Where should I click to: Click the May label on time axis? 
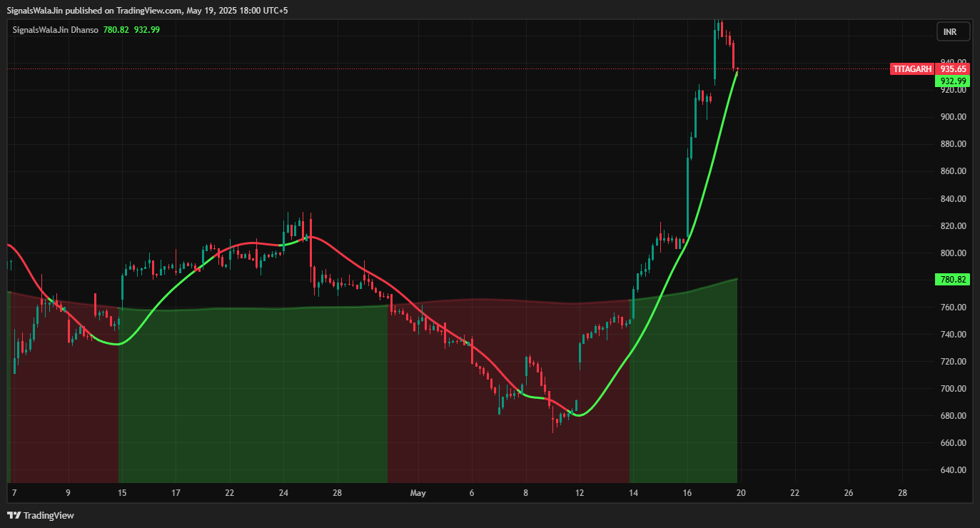(x=418, y=493)
